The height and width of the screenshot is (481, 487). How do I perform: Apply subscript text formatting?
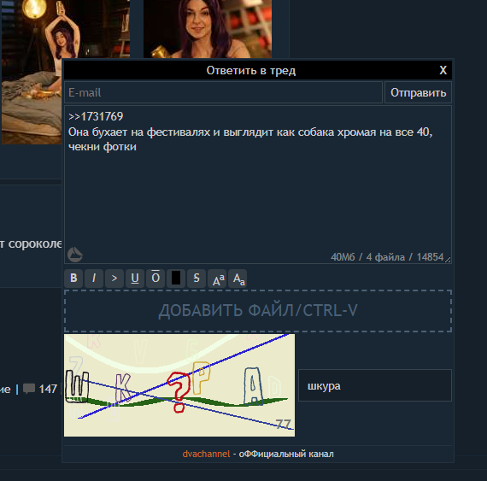238,279
